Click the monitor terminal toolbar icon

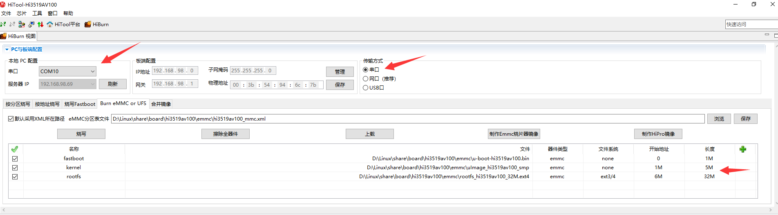[x=31, y=24]
